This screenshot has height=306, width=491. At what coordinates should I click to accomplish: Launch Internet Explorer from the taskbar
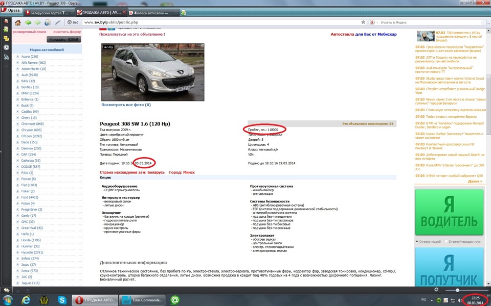tap(26, 300)
